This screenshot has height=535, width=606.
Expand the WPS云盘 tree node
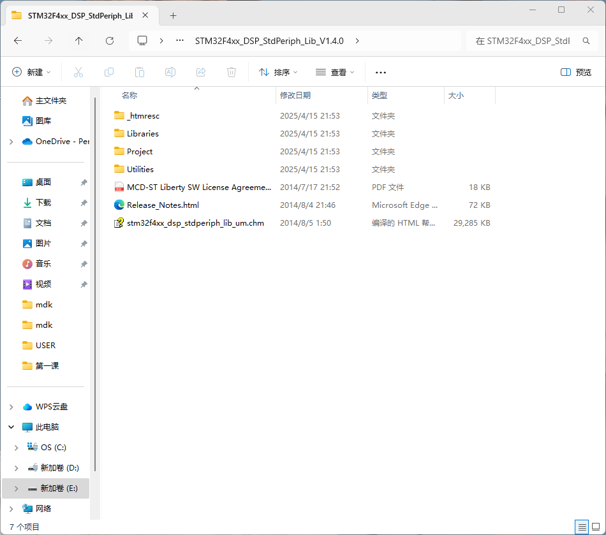pos(11,407)
